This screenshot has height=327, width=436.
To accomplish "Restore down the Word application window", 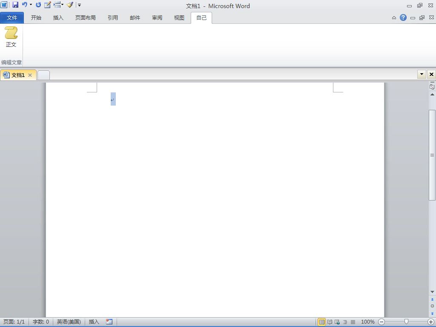I will [420, 5].
